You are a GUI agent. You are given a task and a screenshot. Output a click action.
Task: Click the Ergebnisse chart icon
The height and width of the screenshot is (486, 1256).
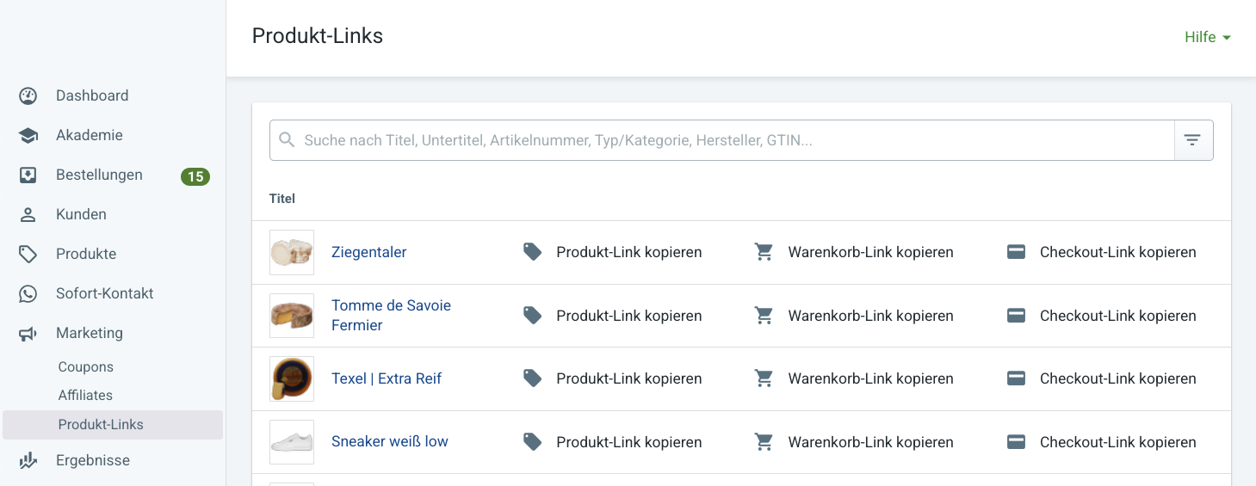click(28, 460)
